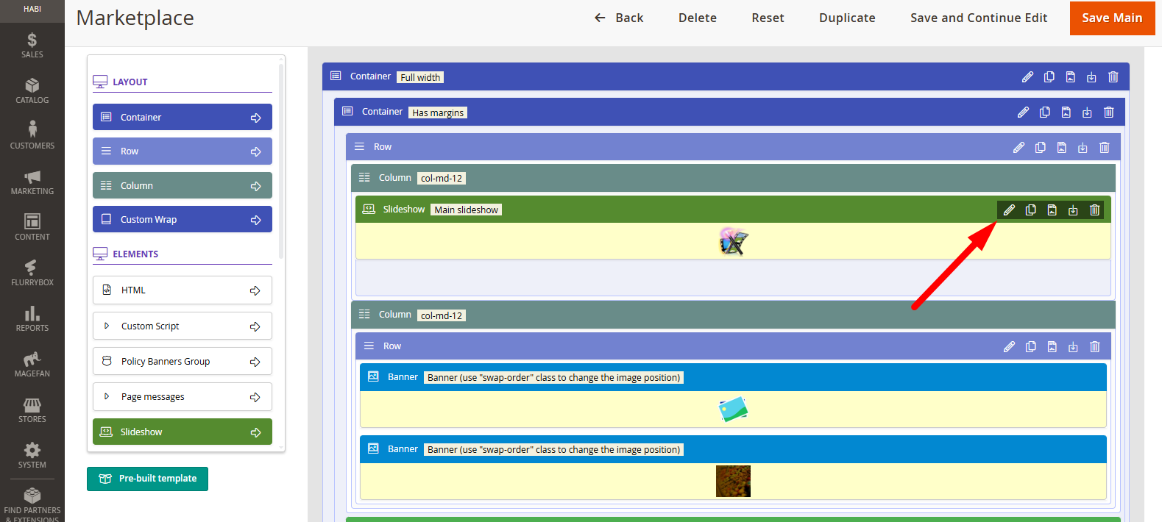The image size is (1162, 522).
Task: Select the first Banner image thumbnail
Action: pos(733,410)
